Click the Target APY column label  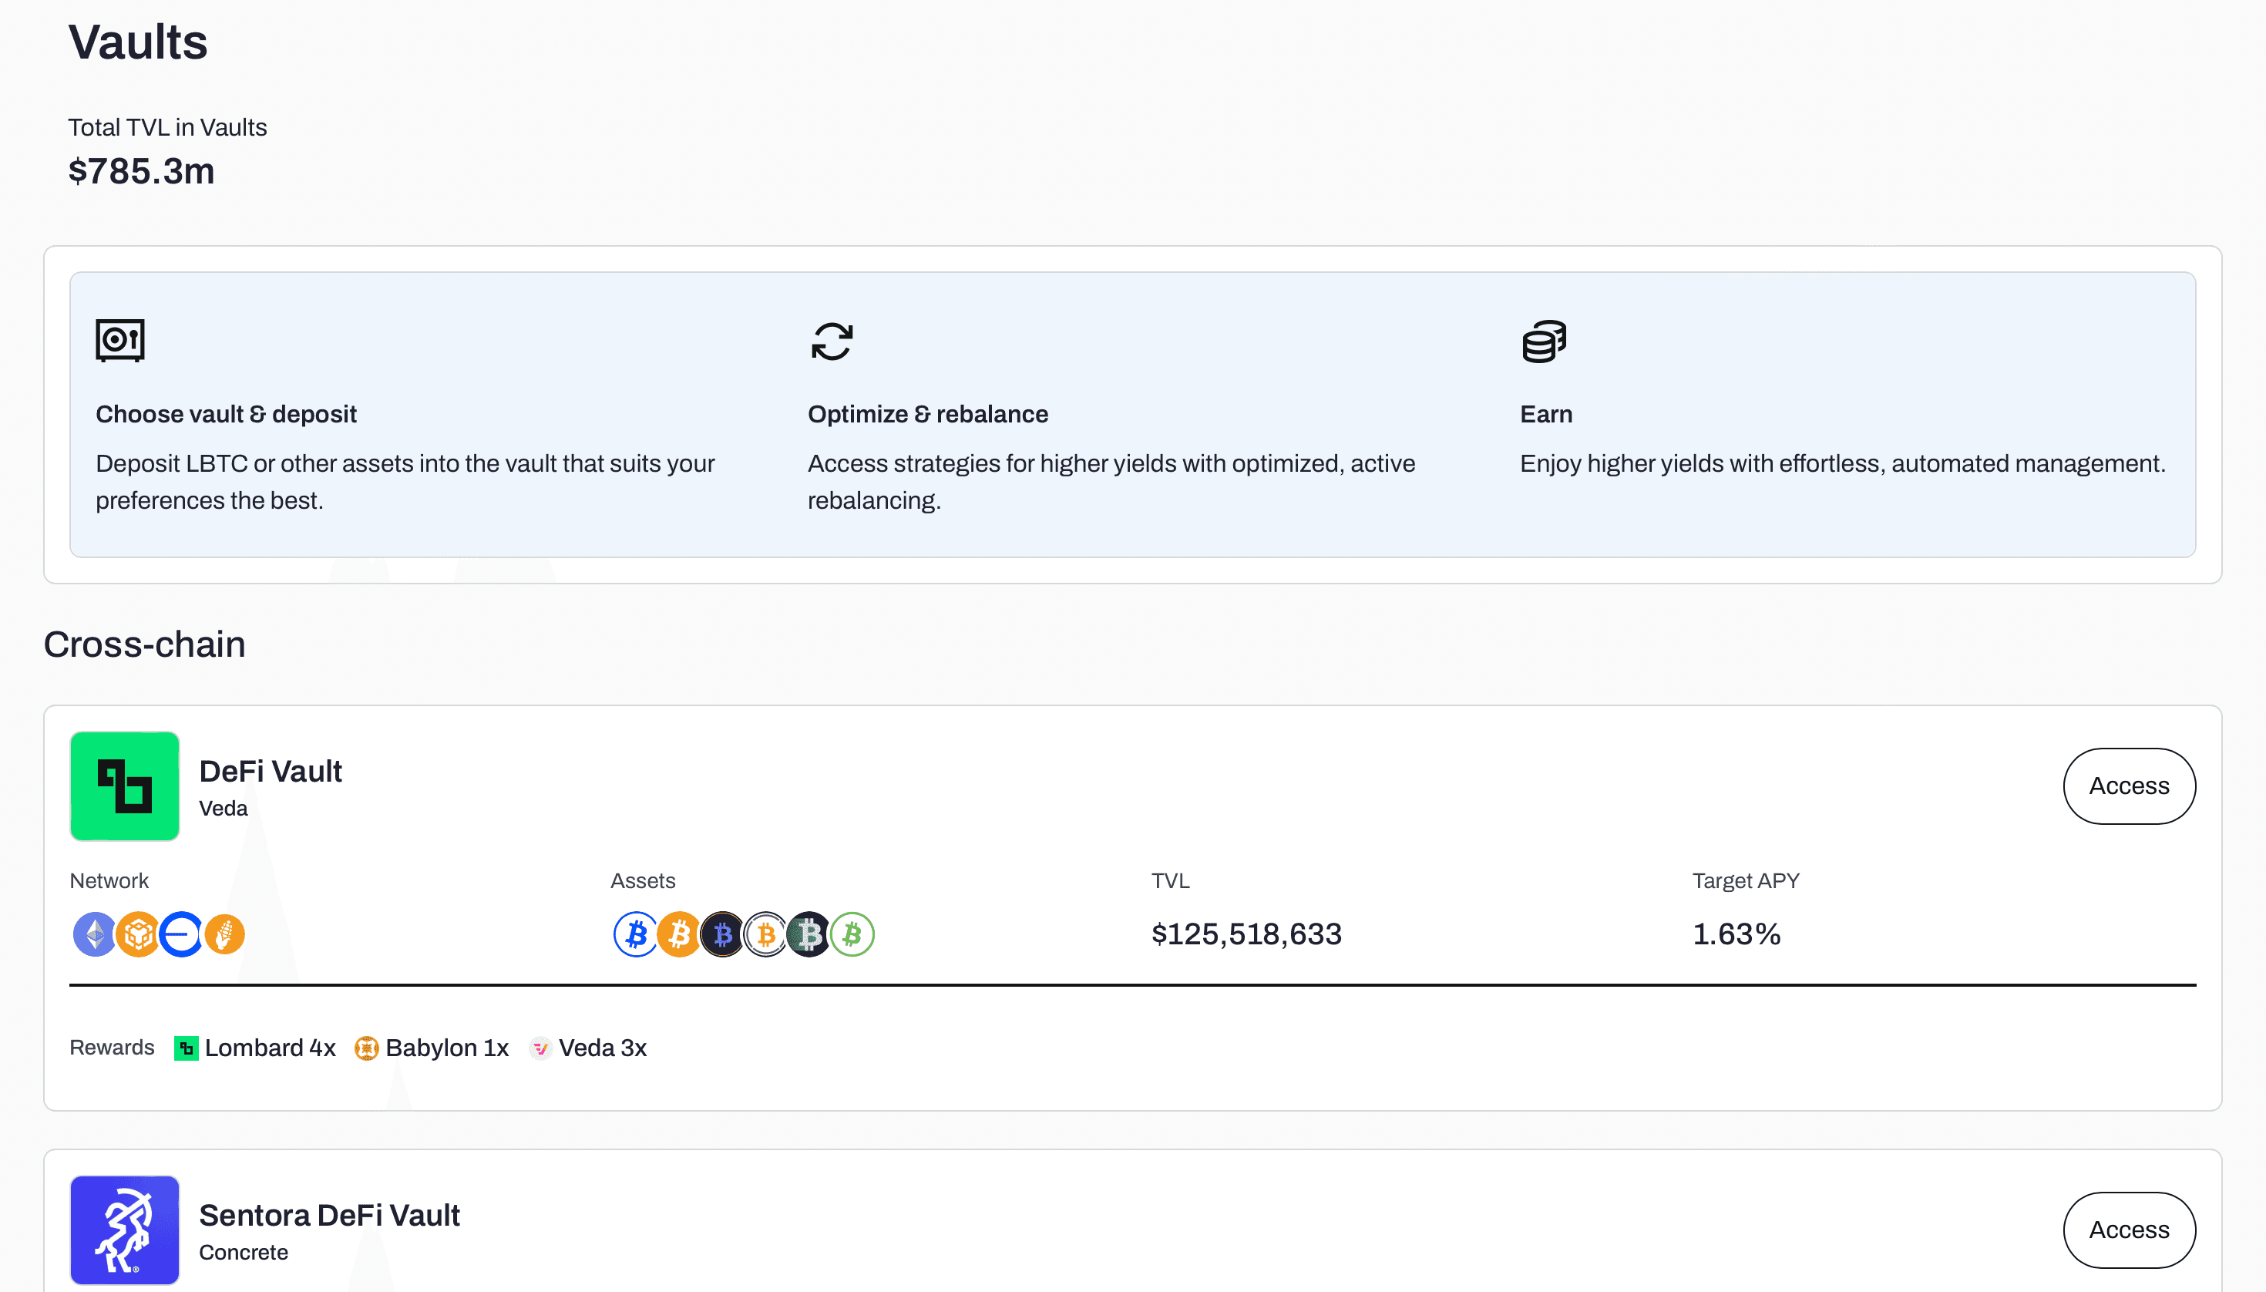pos(1745,881)
